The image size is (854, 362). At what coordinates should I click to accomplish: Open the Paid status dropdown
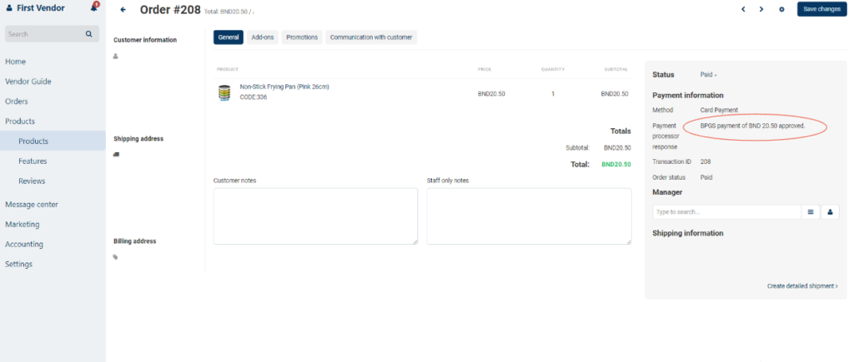[708, 75]
